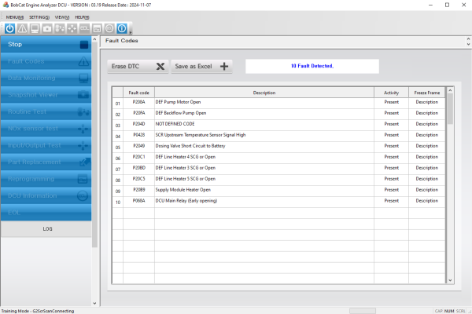Select fault code P204D cell

(138, 124)
